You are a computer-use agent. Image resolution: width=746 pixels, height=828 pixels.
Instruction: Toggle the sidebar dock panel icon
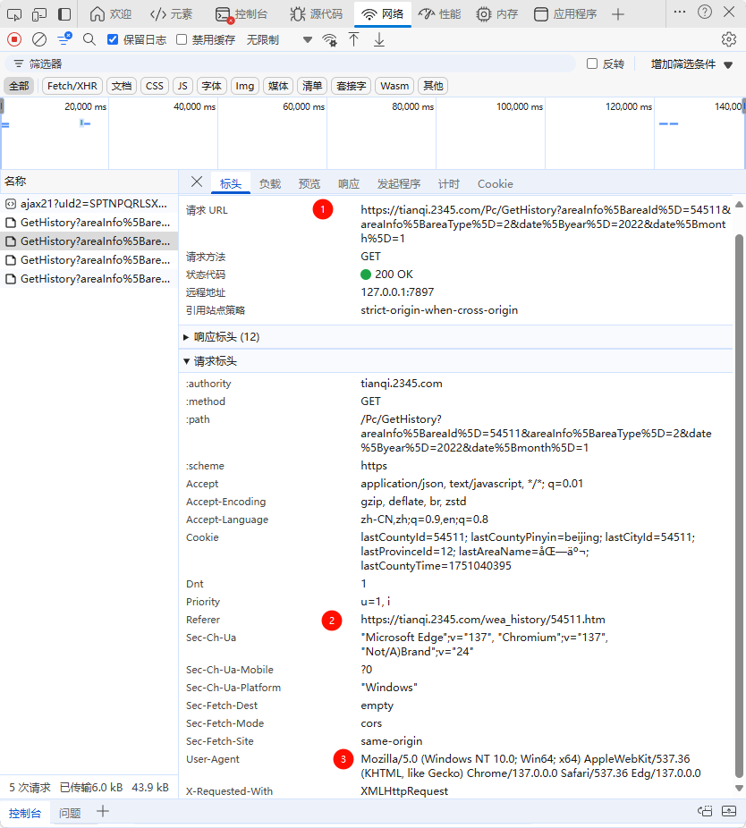(x=64, y=14)
